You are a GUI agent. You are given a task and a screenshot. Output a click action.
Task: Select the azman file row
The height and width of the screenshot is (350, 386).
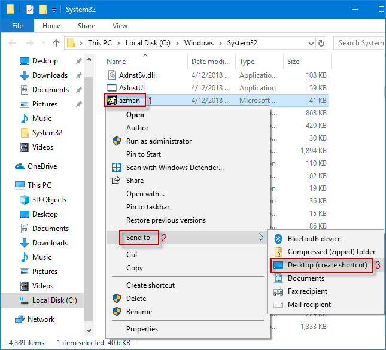point(217,100)
